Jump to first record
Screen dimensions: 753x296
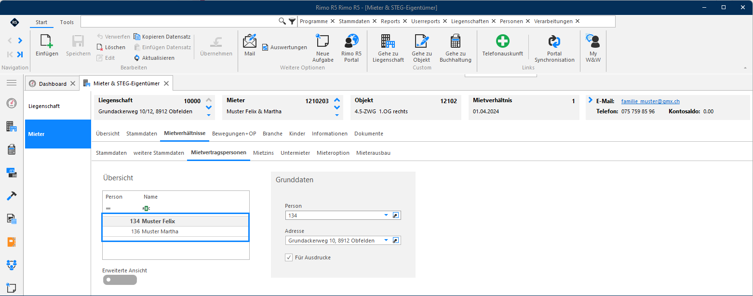[10, 54]
